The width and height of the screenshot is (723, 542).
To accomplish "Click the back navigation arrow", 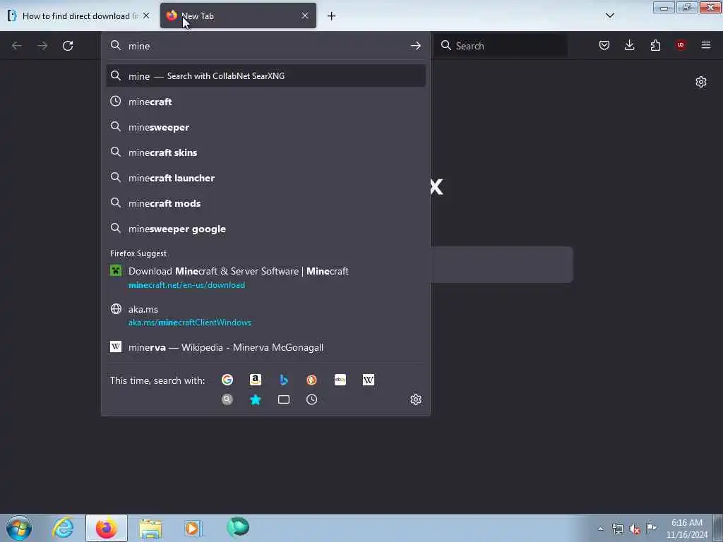I will [17, 46].
